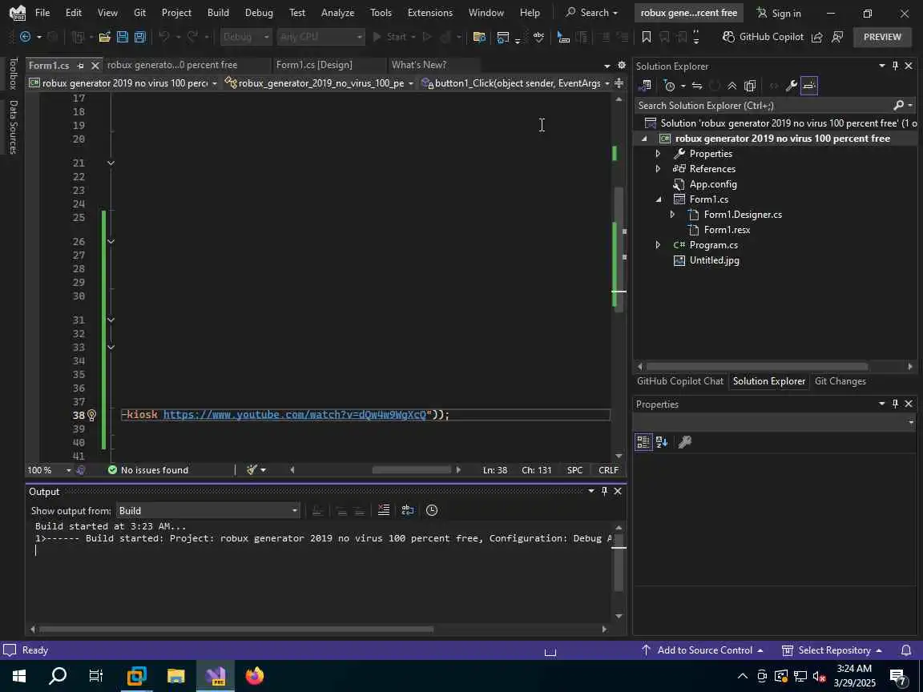Click the Solution Explorer pending changes filter icon
The height and width of the screenshot is (692, 923).
coord(669,86)
